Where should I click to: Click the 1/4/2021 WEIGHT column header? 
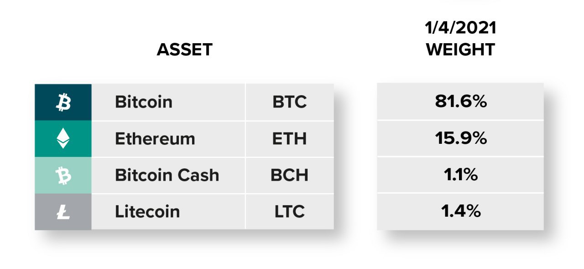click(x=461, y=39)
